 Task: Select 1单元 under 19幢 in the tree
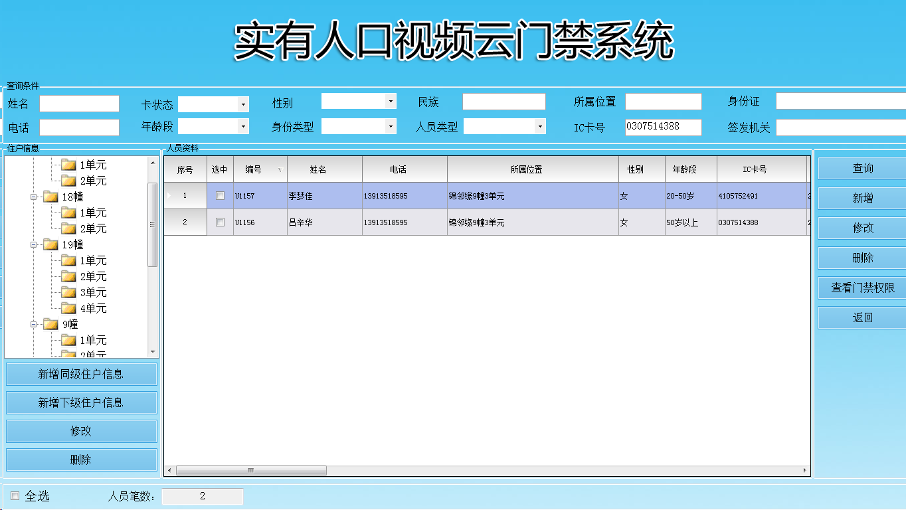[x=93, y=260]
